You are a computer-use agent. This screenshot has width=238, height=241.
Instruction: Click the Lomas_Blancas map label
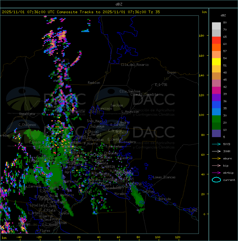click(x=164, y=177)
